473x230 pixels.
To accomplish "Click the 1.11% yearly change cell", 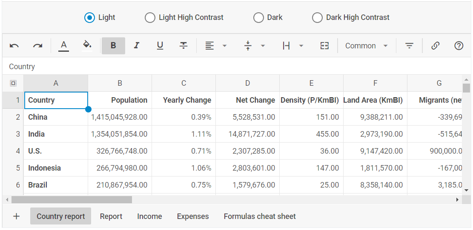I will 184,134.
